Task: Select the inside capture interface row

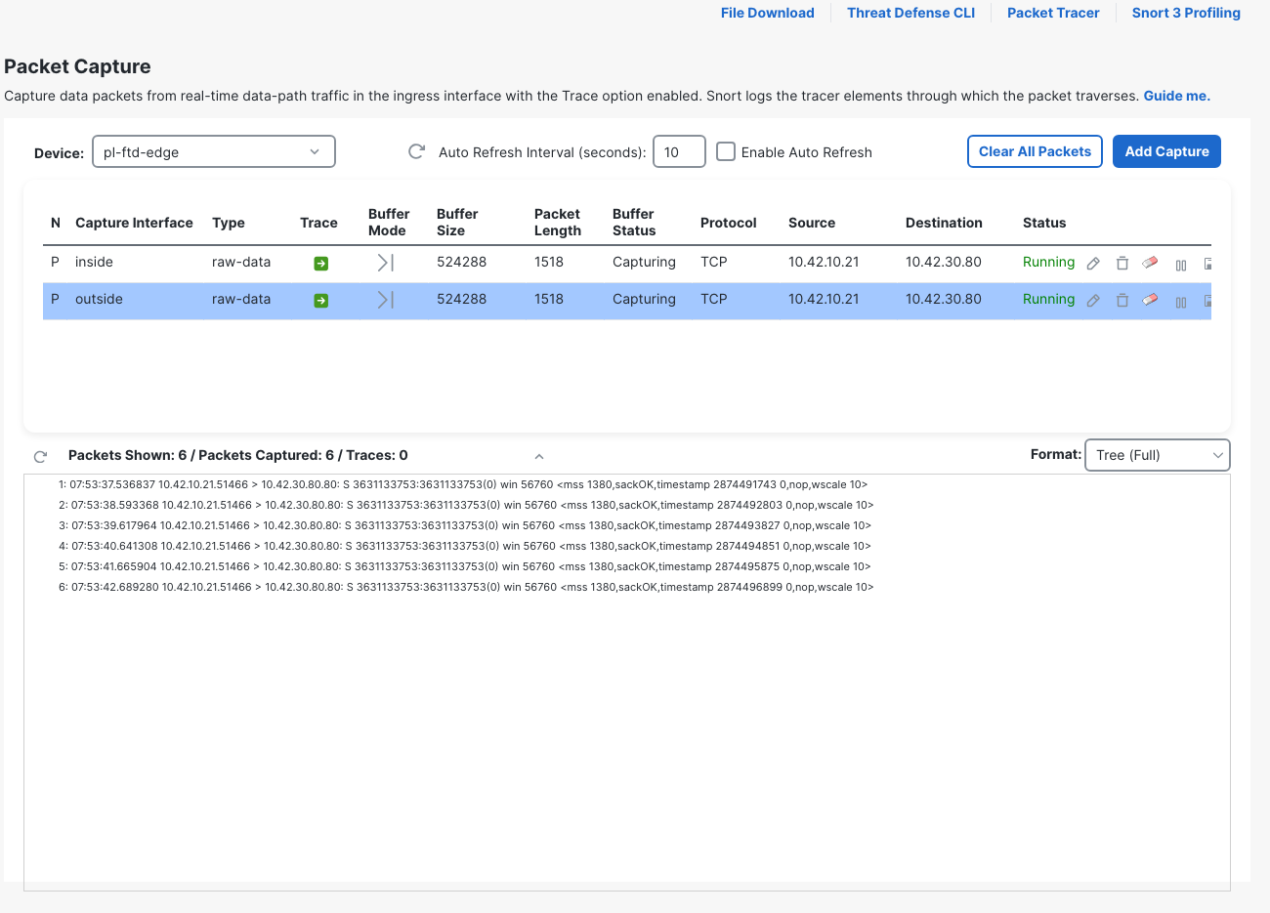Action: tap(627, 263)
